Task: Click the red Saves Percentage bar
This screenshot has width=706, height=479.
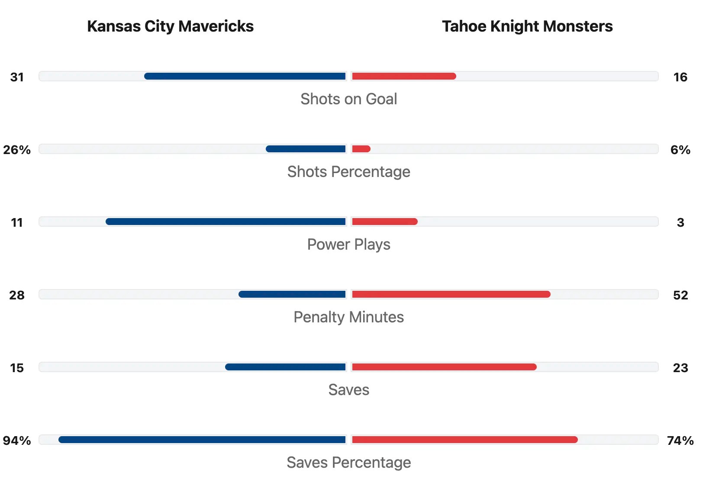Action: 465,440
